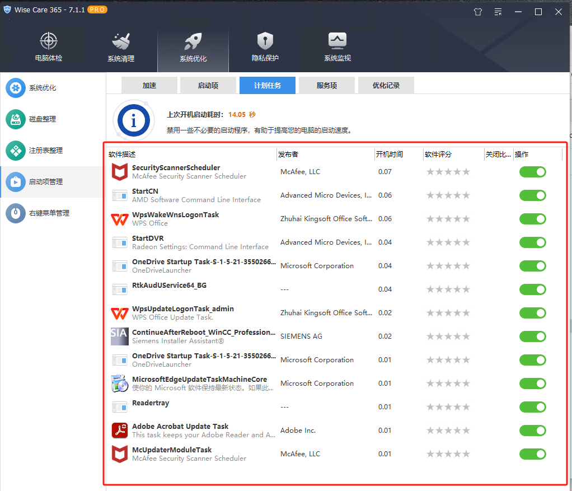Sort by 发布者 column header

[326, 155]
